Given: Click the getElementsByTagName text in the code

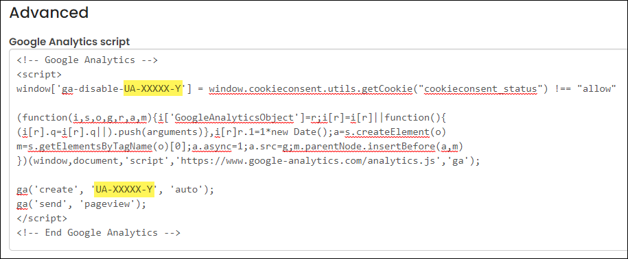Looking at the screenshot, I should [x=90, y=147].
